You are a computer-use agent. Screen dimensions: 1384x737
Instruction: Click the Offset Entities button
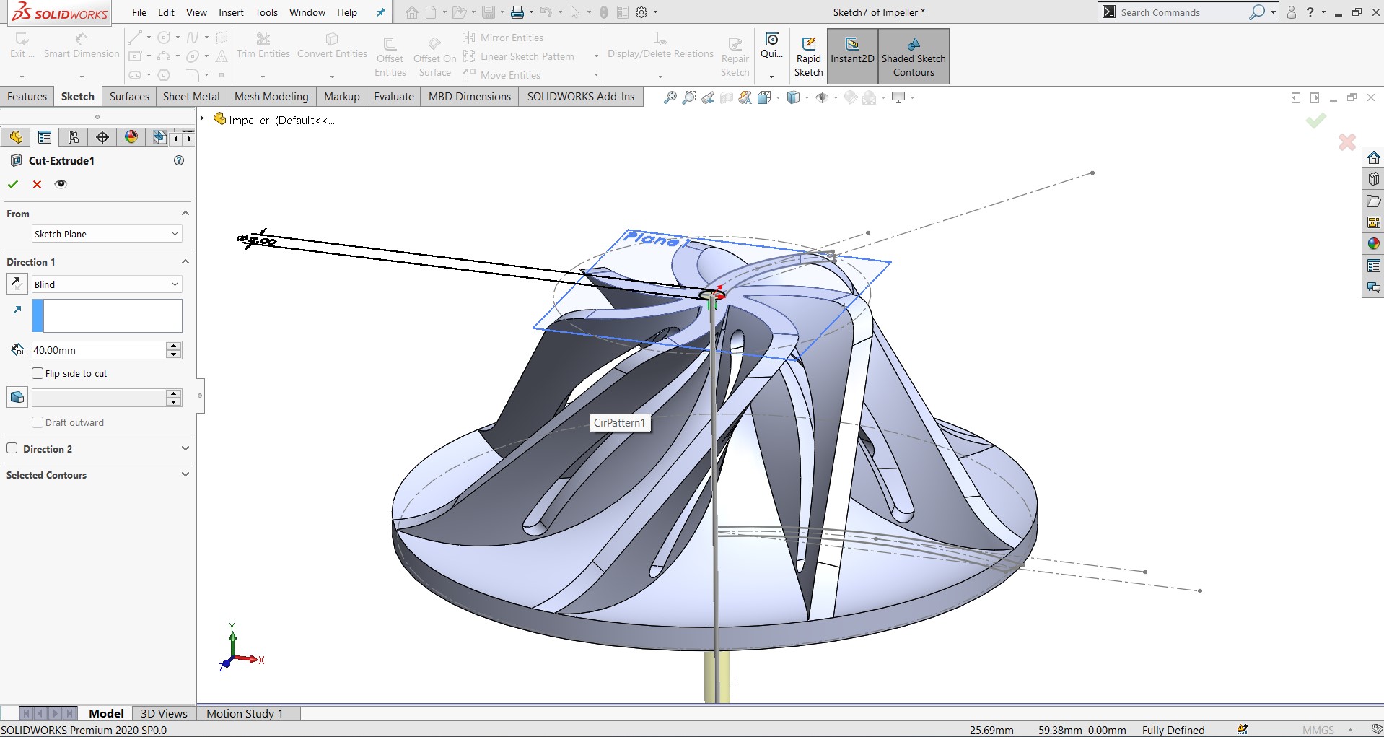pos(390,56)
